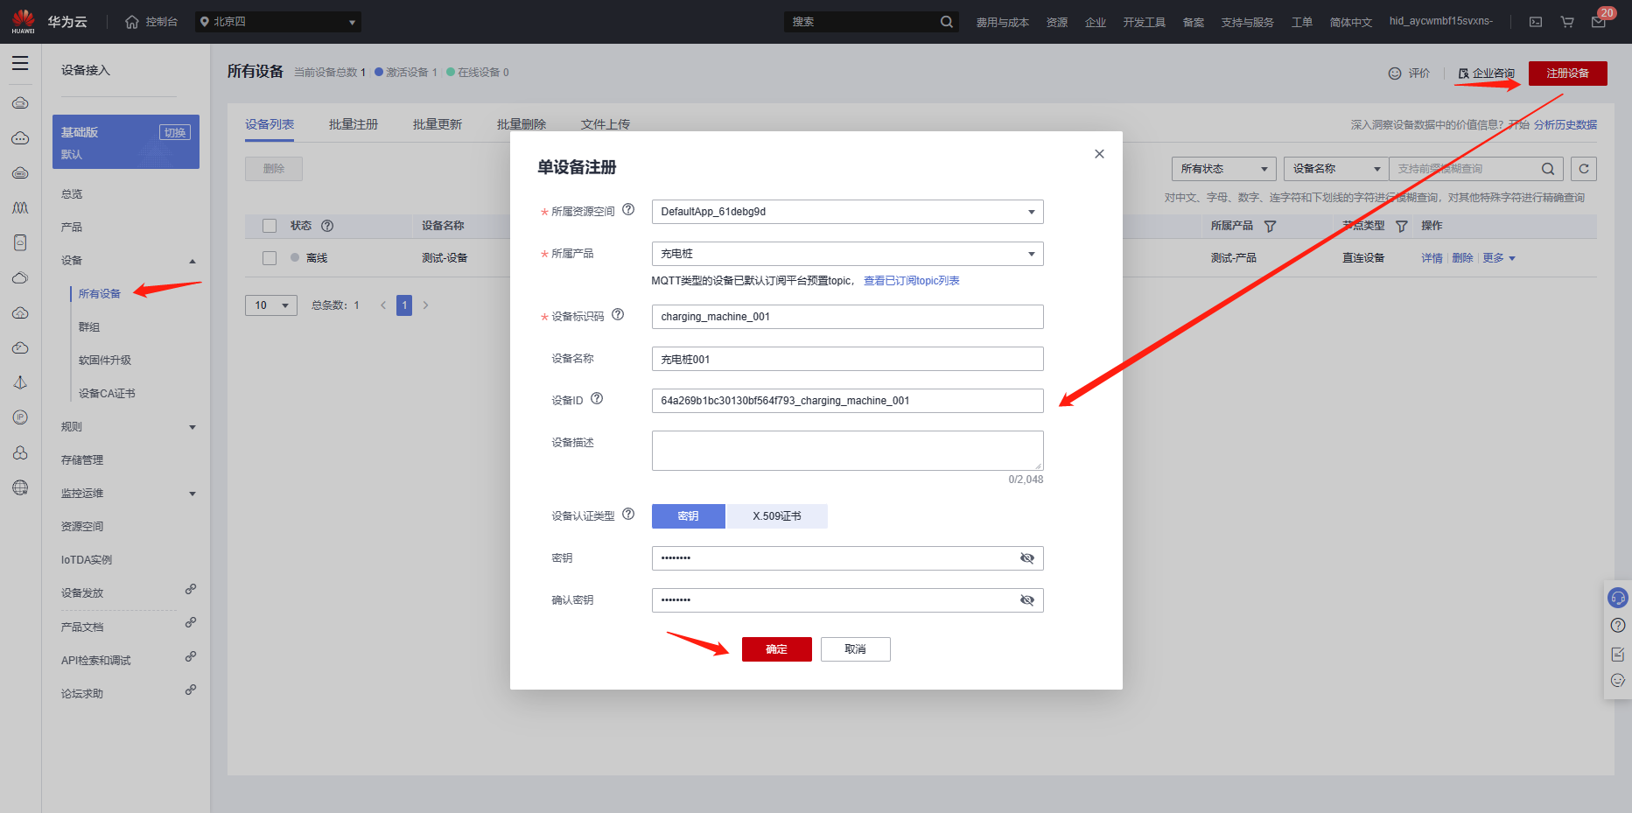Click 切换 to switch edition
Image resolution: width=1632 pixels, height=813 pixels.
point(175,132)
